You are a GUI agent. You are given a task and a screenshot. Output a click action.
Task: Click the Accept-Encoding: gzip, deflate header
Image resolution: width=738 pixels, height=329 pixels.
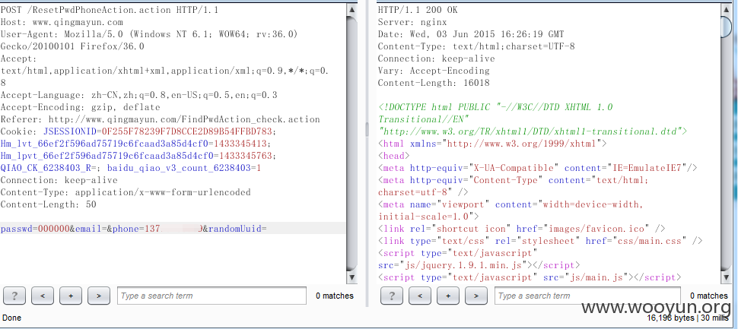80,107
